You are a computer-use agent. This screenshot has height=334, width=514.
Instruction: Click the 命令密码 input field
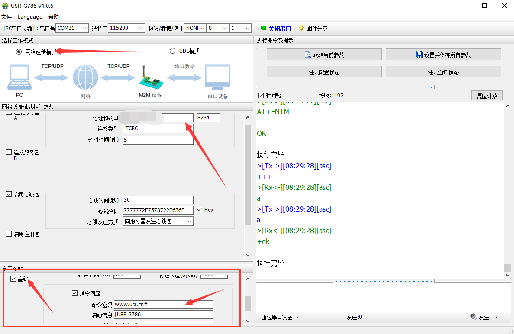click(163, 305)
